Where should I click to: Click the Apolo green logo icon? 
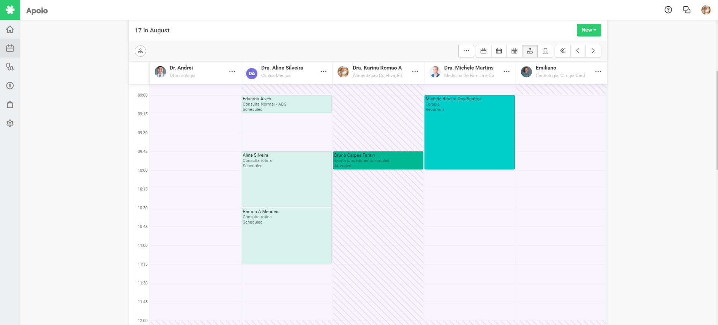10,10
